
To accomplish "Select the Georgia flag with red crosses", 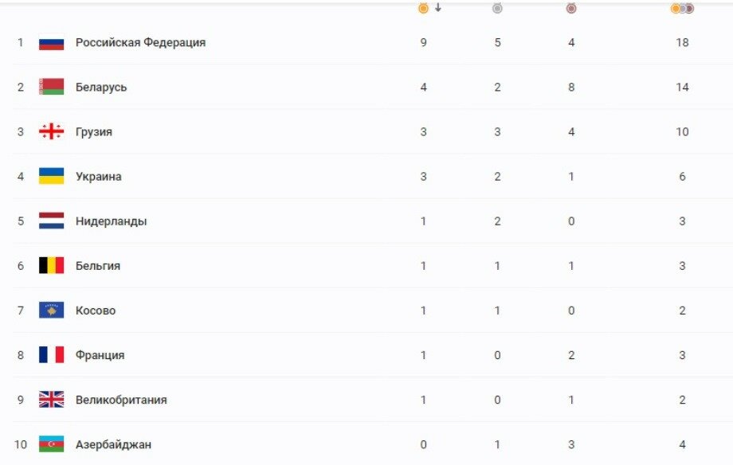I will (51, 132).
